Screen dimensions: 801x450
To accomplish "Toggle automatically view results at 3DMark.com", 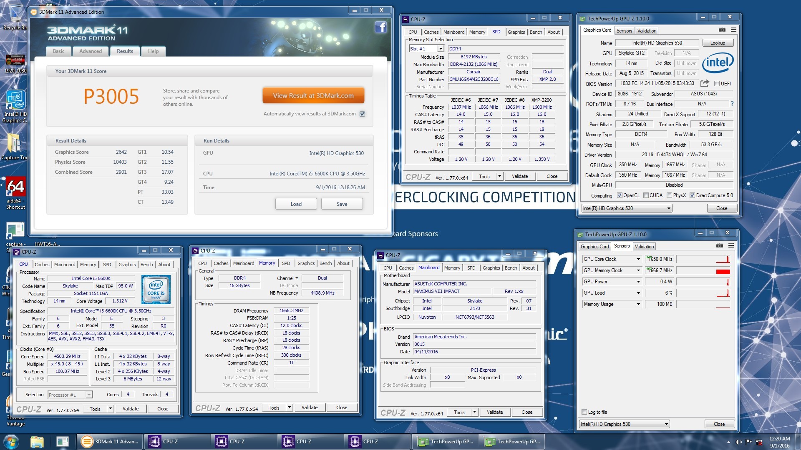I will coord(363,114).
